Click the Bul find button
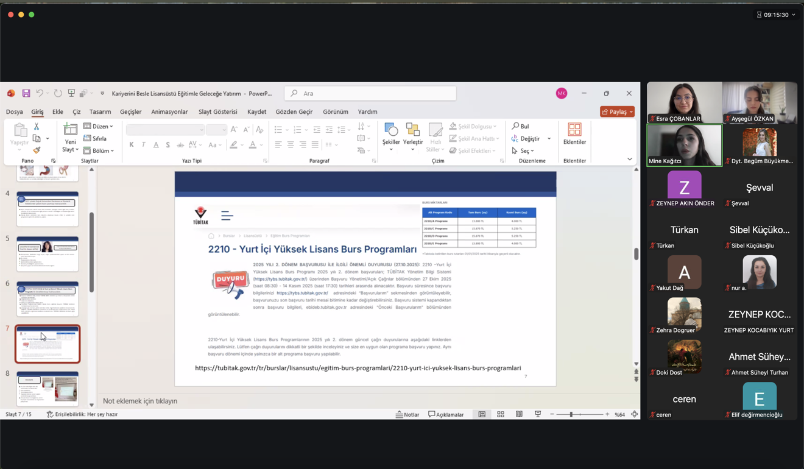The height and width of the screenshot is (469, 804). pyautogui.click(x=521, y=126)
